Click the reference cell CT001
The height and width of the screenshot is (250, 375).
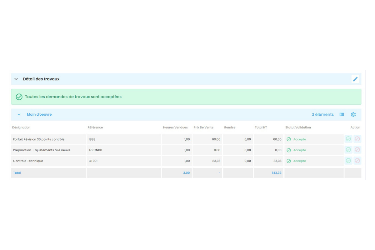124,161
